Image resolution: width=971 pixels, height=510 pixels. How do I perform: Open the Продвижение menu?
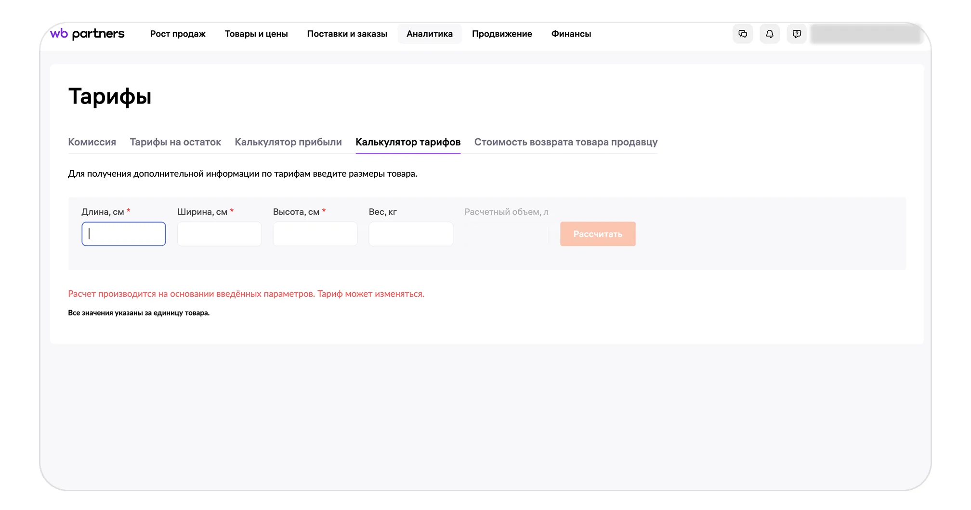[x=502, y=34]
